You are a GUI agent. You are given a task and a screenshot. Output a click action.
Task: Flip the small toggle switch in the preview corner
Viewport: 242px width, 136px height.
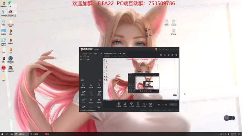click(x=175, y=95)
